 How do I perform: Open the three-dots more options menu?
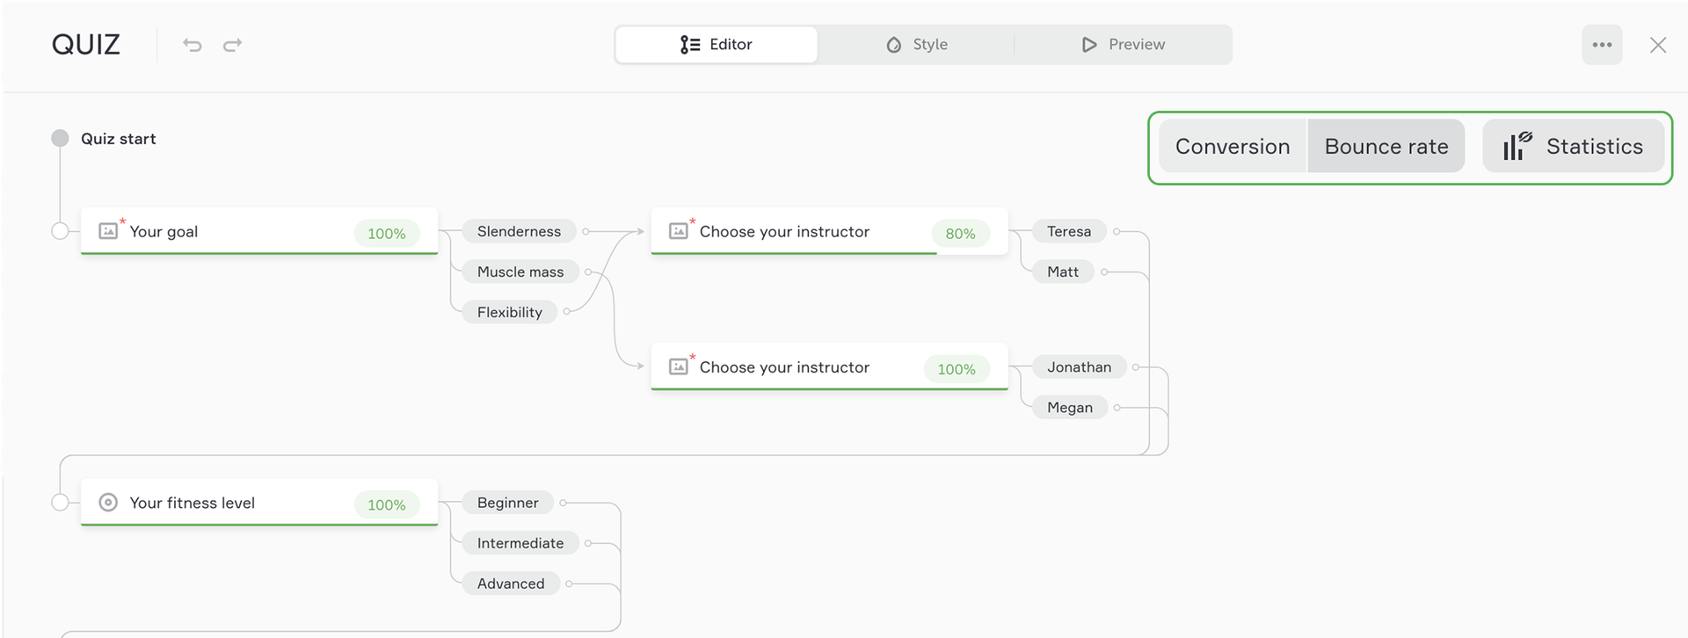point(1602,45)
